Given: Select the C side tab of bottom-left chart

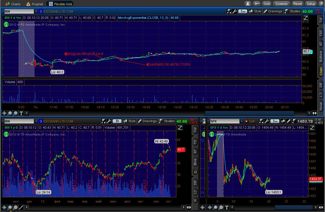Looking at the screenshot, I should [195, 172].
